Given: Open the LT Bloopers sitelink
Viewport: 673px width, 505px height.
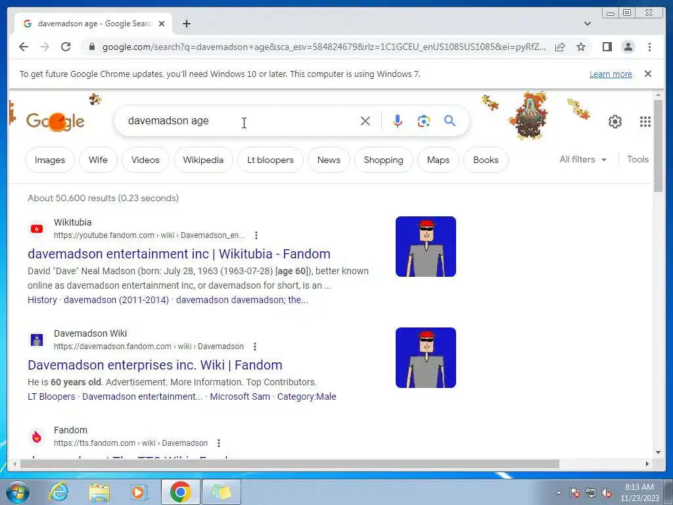Looking at the screenshot, I should click(x=51, y=397).
